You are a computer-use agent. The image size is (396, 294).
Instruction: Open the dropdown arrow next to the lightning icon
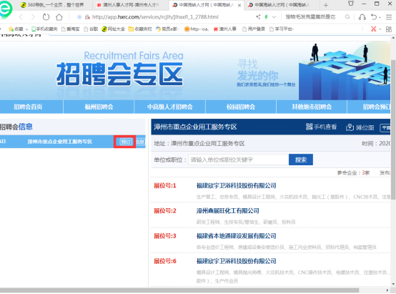[x=274, y=17]
